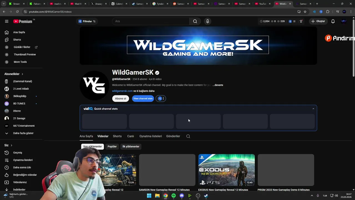The image size is (355, 200).
Task: Select Videolar channel tab
Action: coord(103,136)
